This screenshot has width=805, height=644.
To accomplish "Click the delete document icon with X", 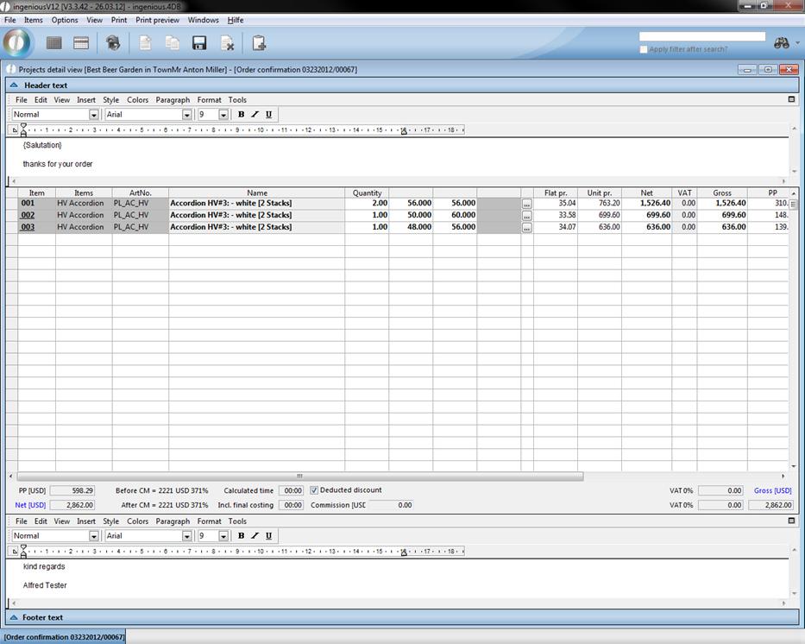I will tap(227, 43).
